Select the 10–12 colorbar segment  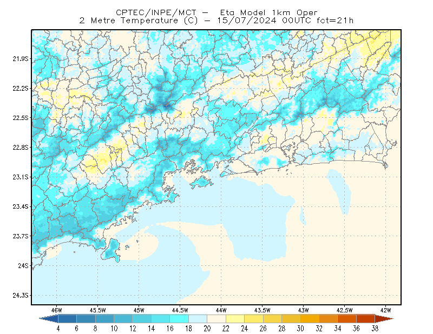tap(123, 318)
